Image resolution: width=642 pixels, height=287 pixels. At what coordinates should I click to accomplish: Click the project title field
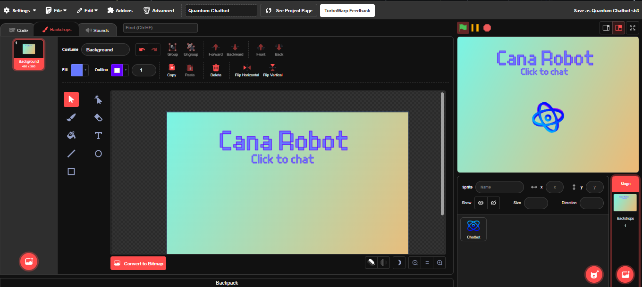click(x=221, y=10)
